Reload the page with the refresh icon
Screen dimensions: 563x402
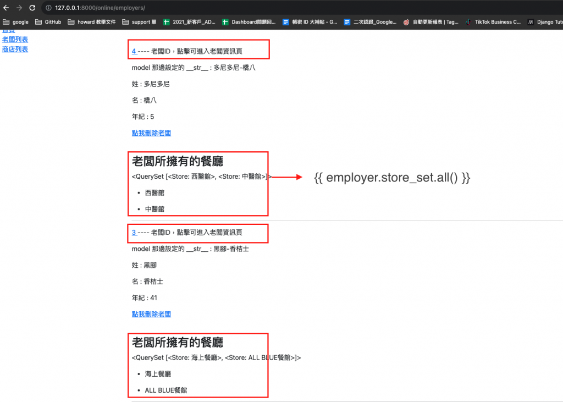[32, 8]
